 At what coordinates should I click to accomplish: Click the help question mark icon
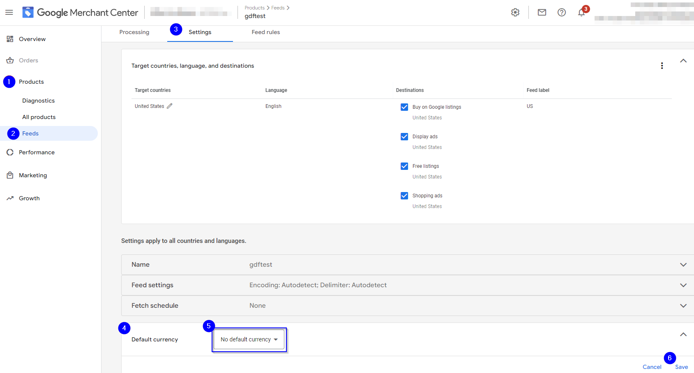tap(562, 12)
